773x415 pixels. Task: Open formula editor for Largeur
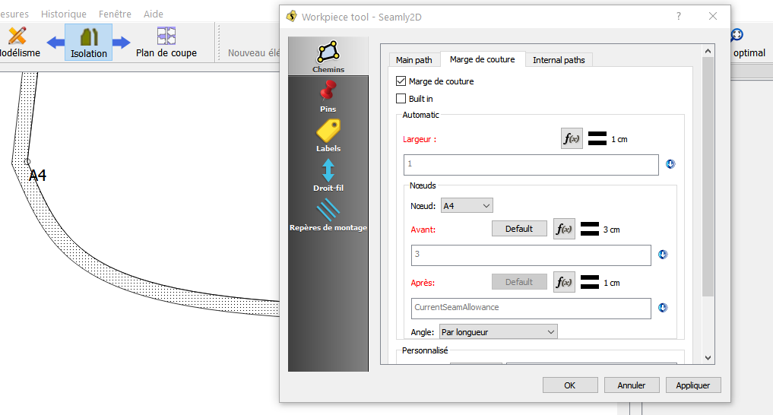572,138
